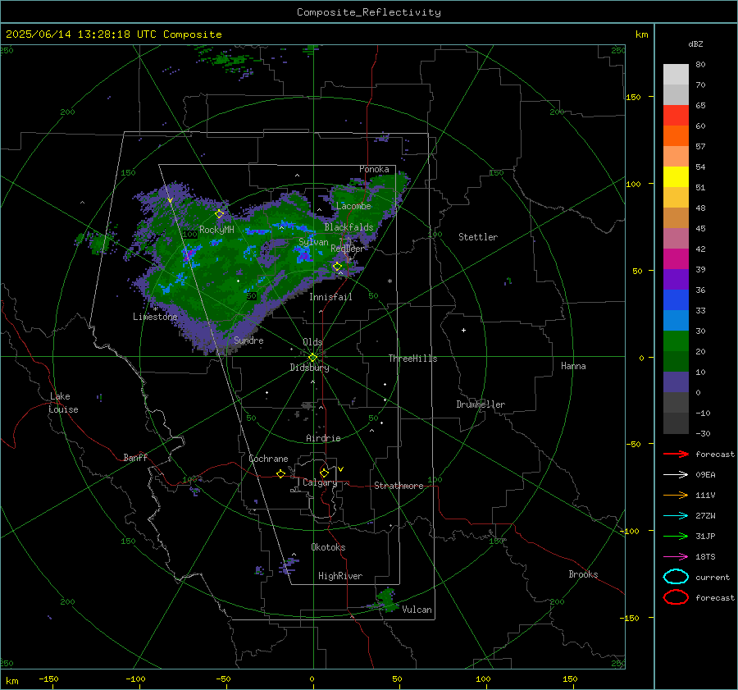Click the yellow diamond marker near RockyMH
The image size is (738, 690).
pos(219,214)
